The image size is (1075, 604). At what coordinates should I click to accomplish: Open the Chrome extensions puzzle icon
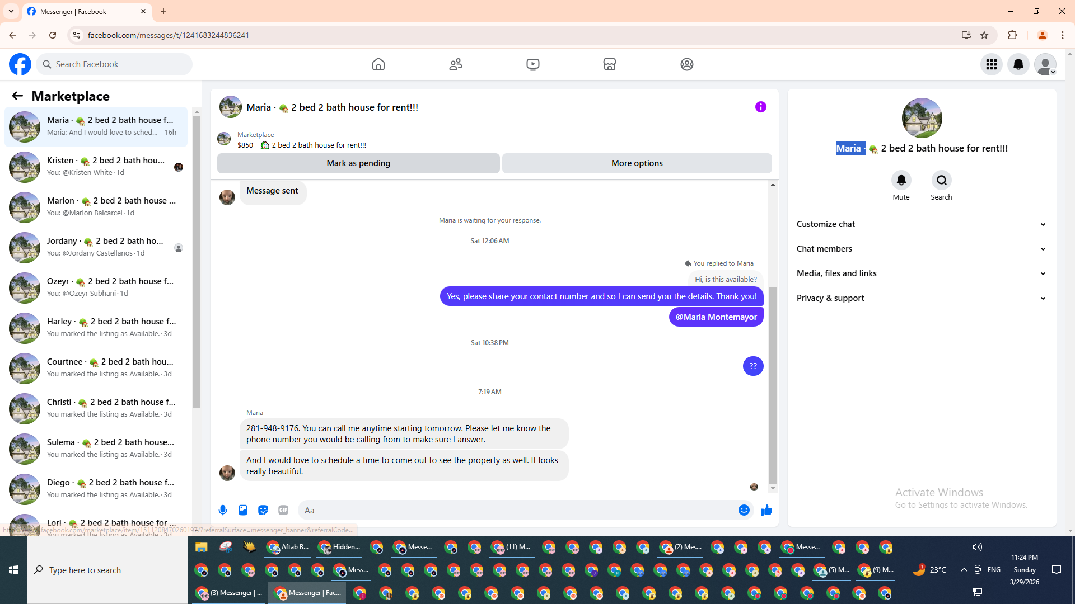coord(1012,35)
